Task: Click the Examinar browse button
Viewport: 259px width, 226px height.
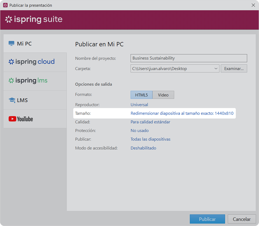Action: coord(234,69)
